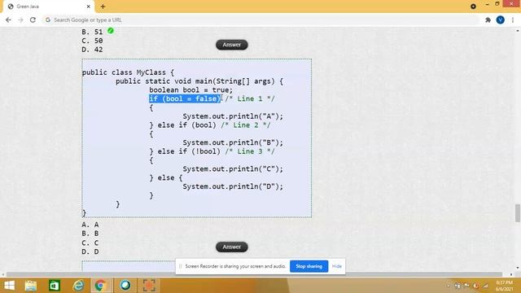Focus the Search Google or type a URL field
The image size is (521, 293).
[x=260, y=20]
